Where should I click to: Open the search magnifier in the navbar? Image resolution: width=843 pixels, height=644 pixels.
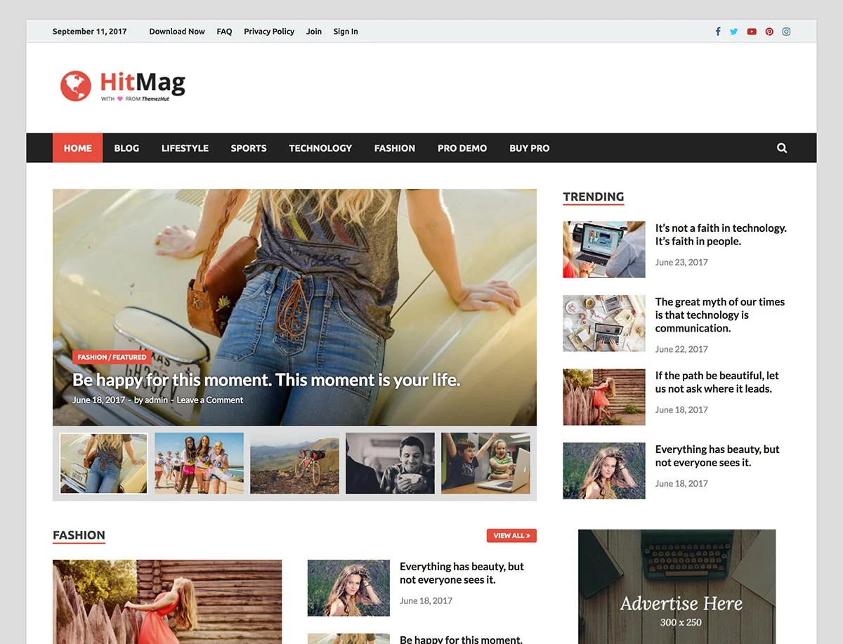782,147
